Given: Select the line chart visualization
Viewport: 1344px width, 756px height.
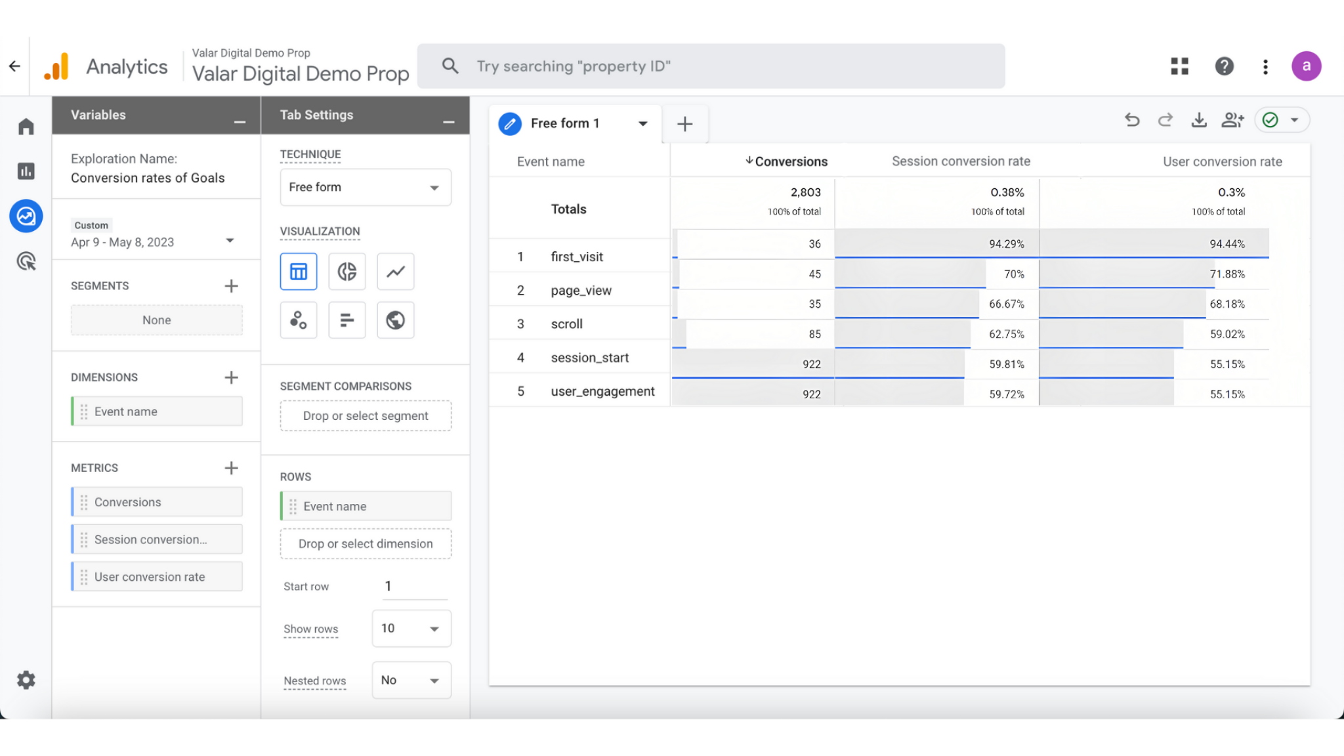Looking at the screenshot, I should tap(395, 271).
